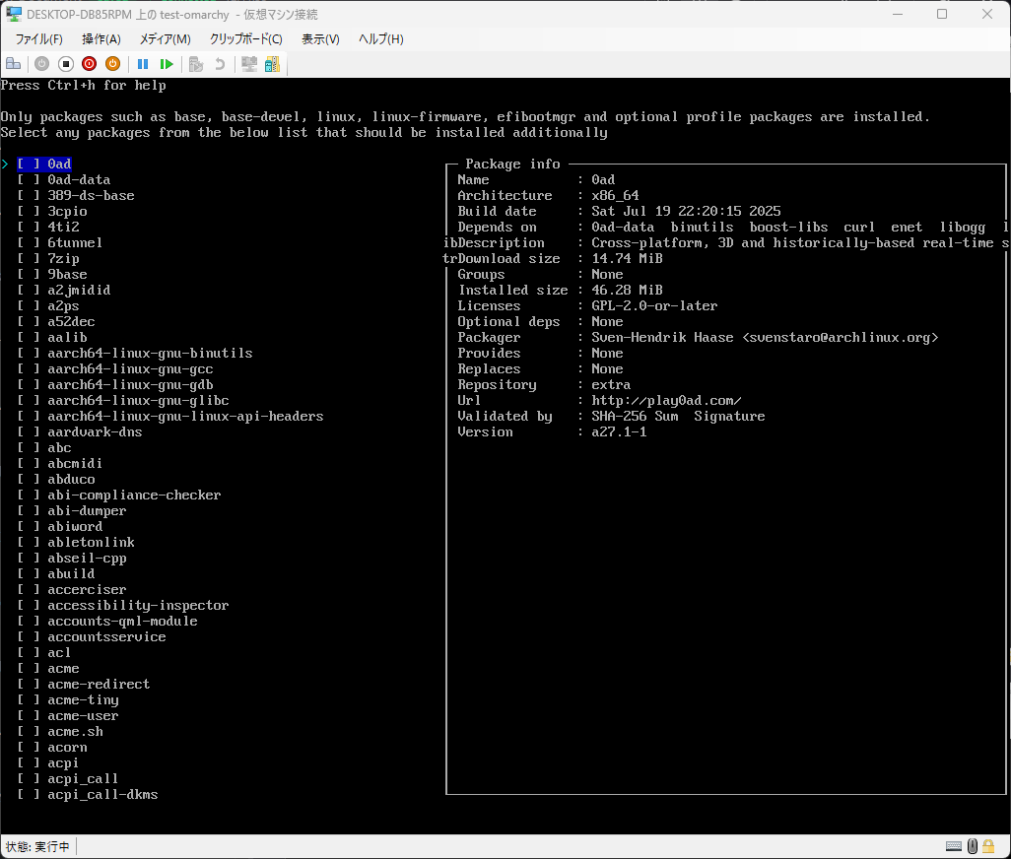The height and width of the screenshot is (859, 1011).
Task: Revert to checkpoint using the undo arrow icon
Action: tap(220, 64)
